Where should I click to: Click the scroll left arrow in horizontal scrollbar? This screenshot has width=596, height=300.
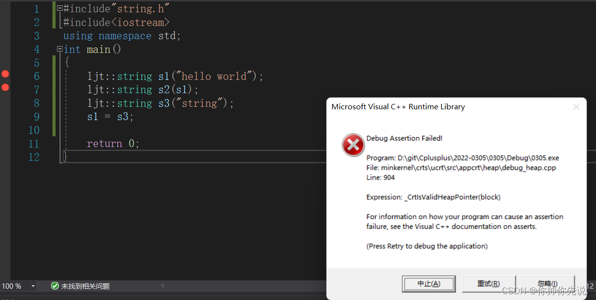pyautogui.click(x=163, y=286)
